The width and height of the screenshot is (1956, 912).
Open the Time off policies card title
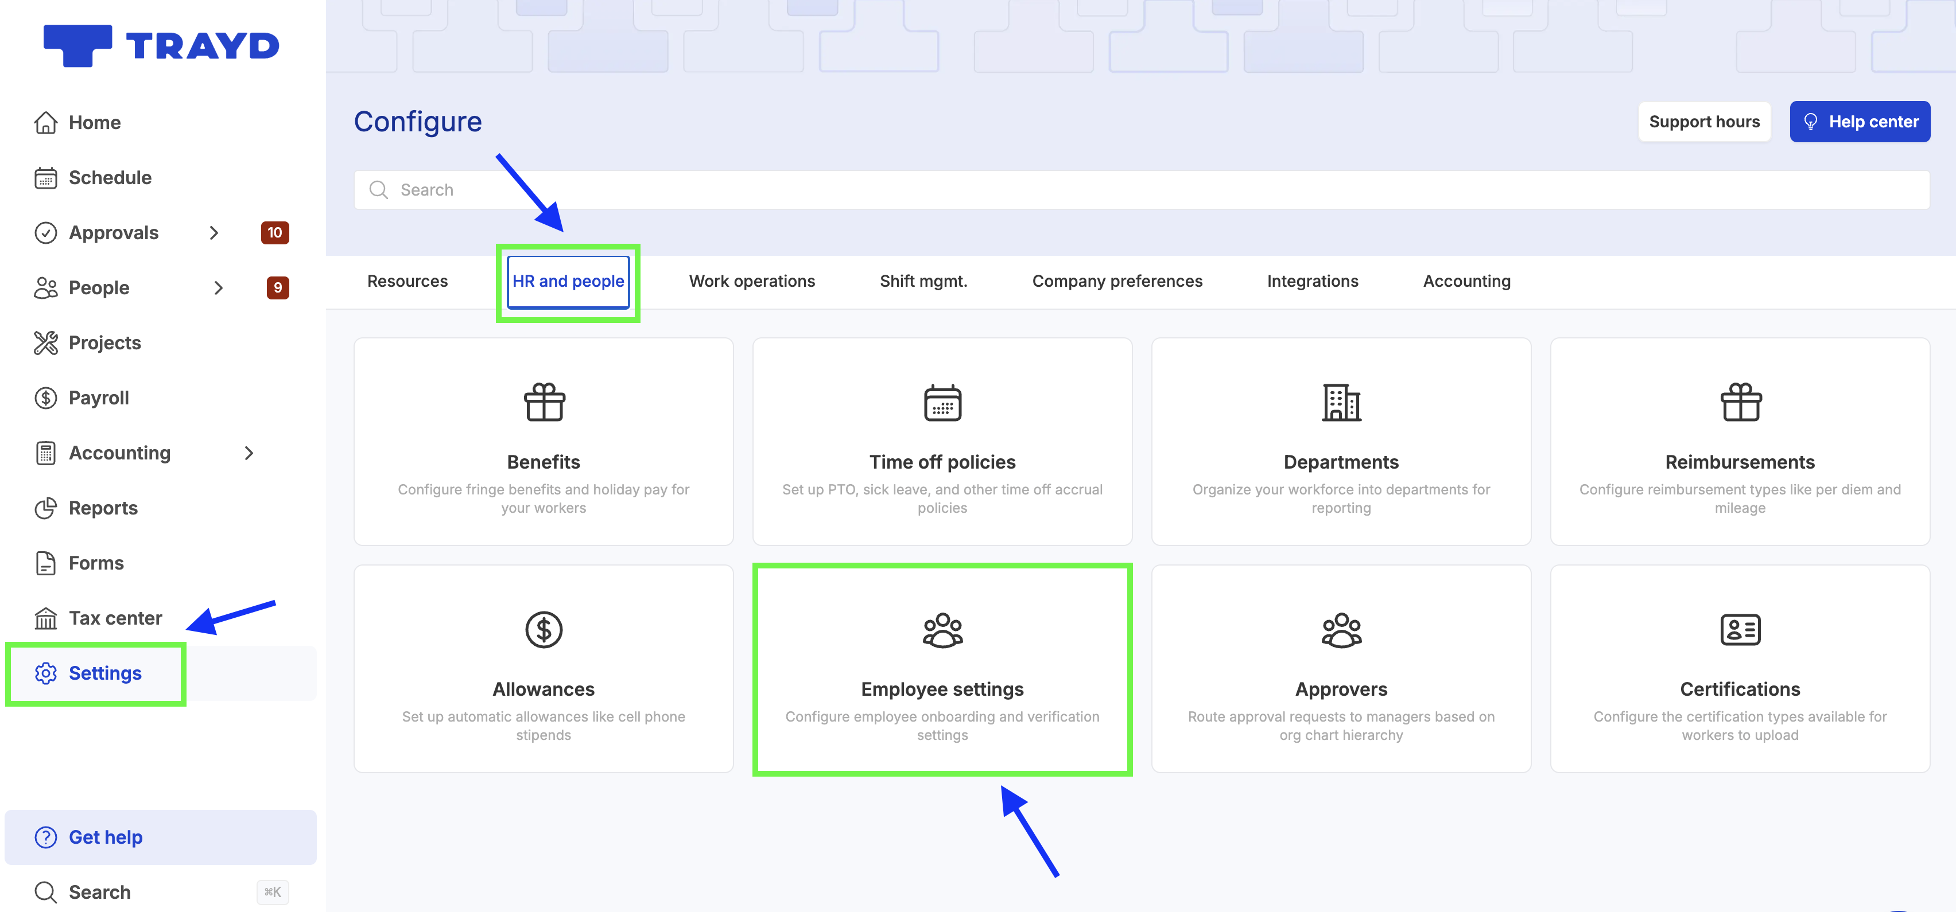pyautogui.click(x=942, y=462)
